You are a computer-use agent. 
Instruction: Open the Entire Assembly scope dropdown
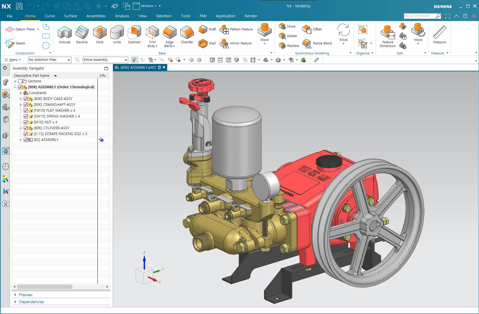[105, 60]
